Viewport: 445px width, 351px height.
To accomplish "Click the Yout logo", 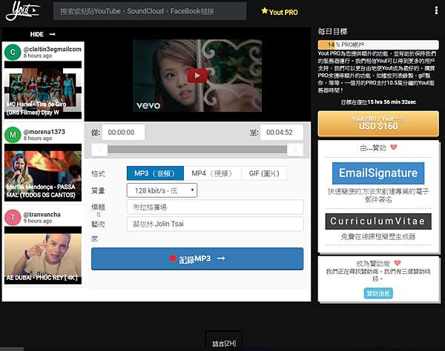I will tap(23, 11).
